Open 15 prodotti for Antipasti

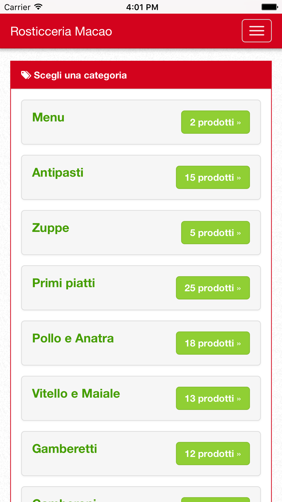(x=213, y=177)
